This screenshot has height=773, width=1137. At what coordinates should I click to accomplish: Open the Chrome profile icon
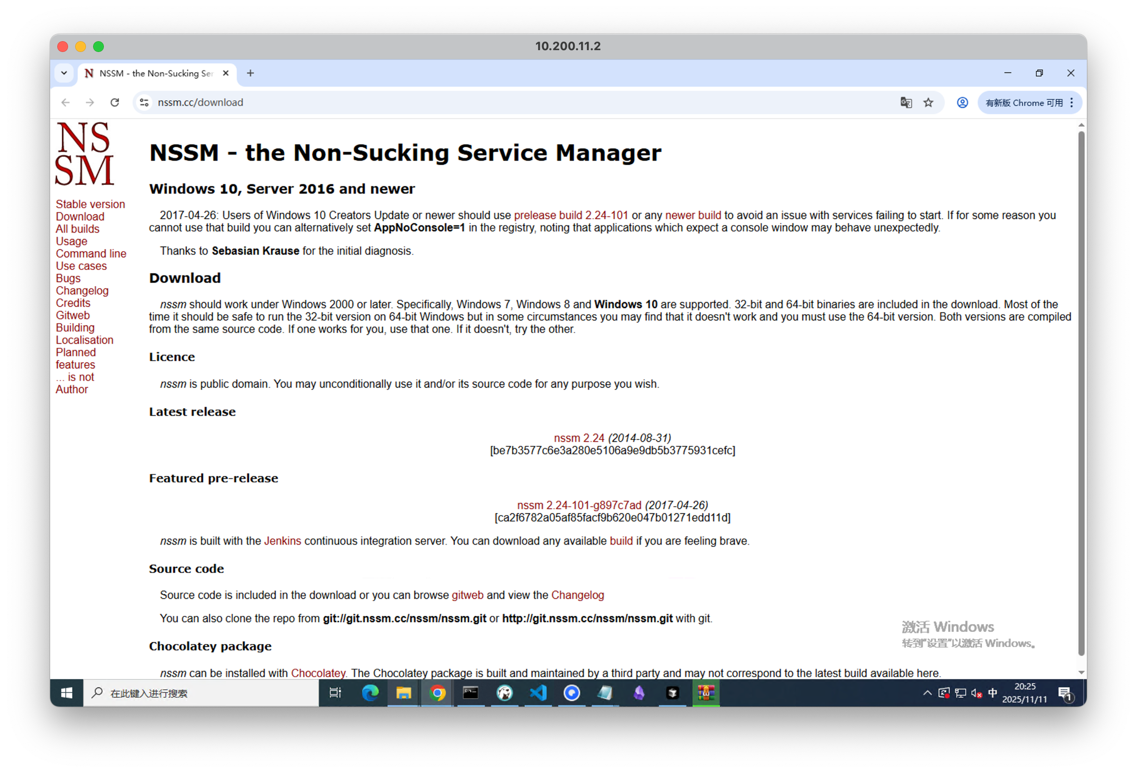(x=962, y=102)
